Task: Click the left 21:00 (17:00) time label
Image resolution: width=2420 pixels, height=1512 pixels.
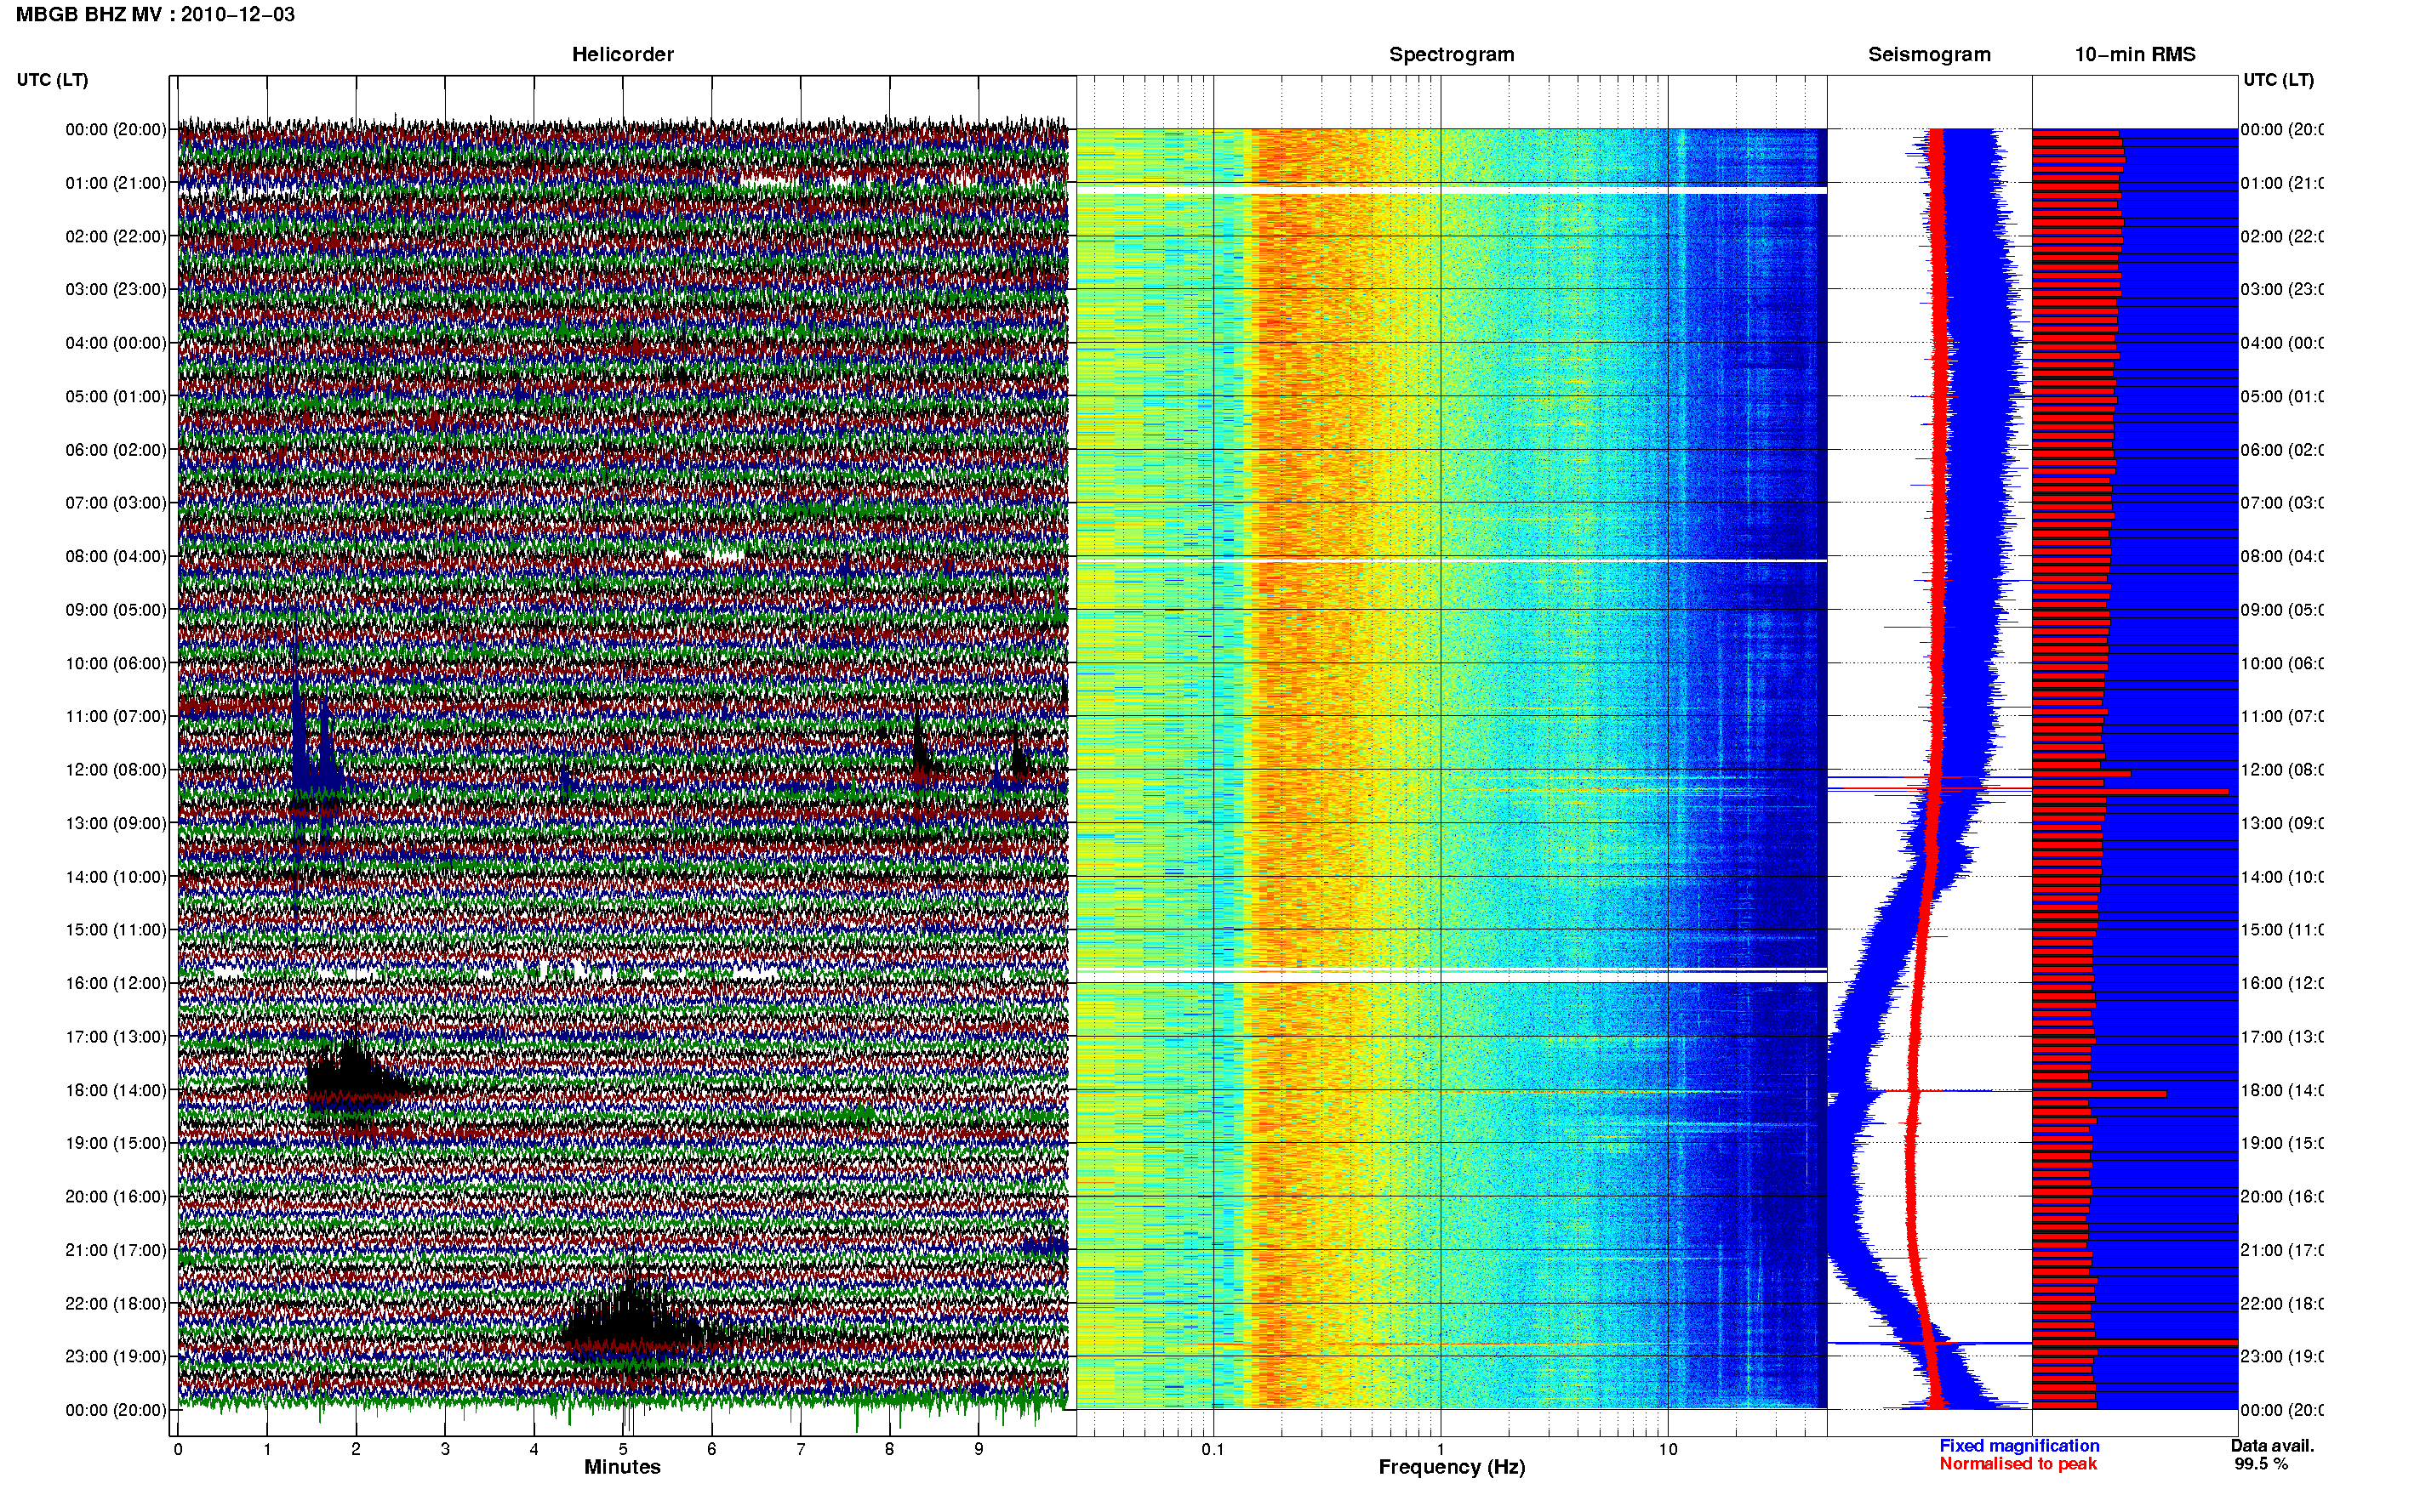Action: (x=116, y=1250)
